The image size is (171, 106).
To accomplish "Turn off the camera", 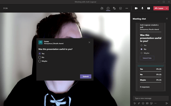I will [136, 8].
